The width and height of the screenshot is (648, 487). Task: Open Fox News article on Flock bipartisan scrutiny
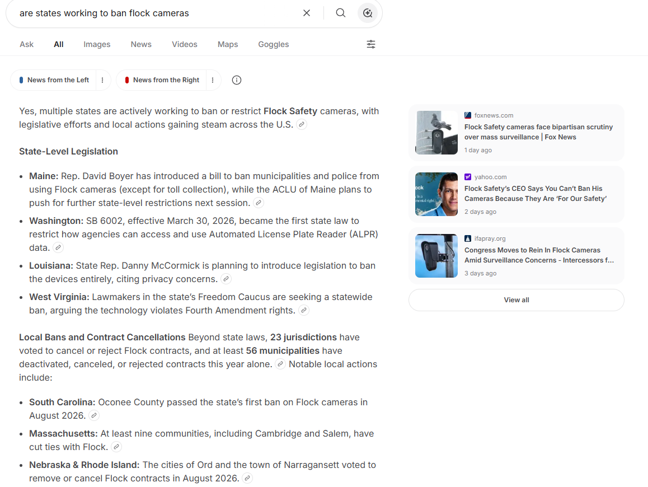[x=538, y=132]
